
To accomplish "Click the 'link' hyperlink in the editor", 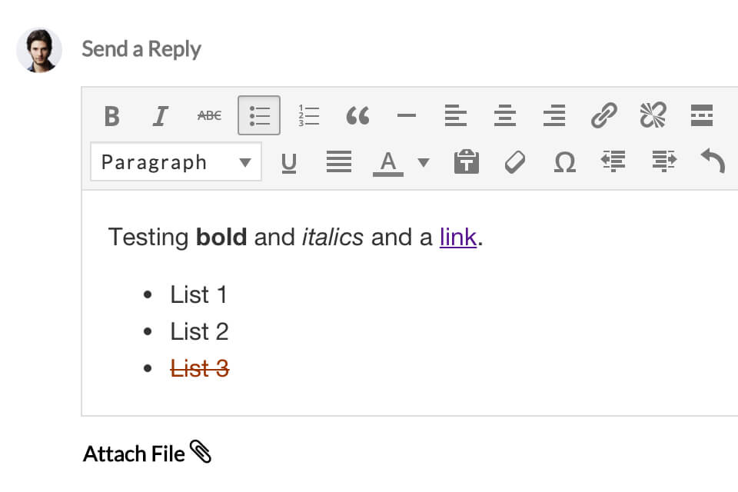I will (457, 238).
